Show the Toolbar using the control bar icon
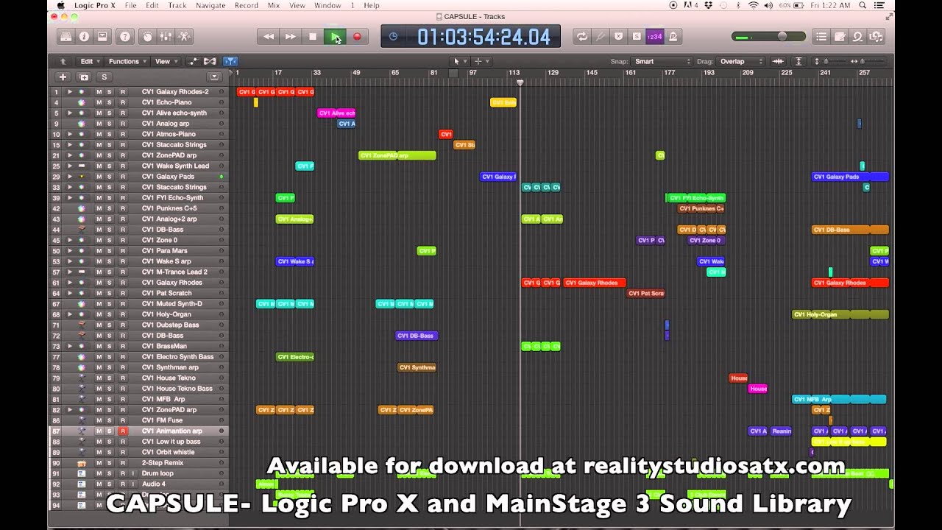Screen dimensions: 942x530 (x=102, y=36)
